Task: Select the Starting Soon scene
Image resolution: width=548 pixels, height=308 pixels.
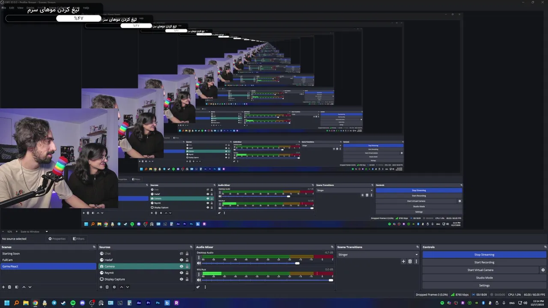Action: (x=48, y=254)
